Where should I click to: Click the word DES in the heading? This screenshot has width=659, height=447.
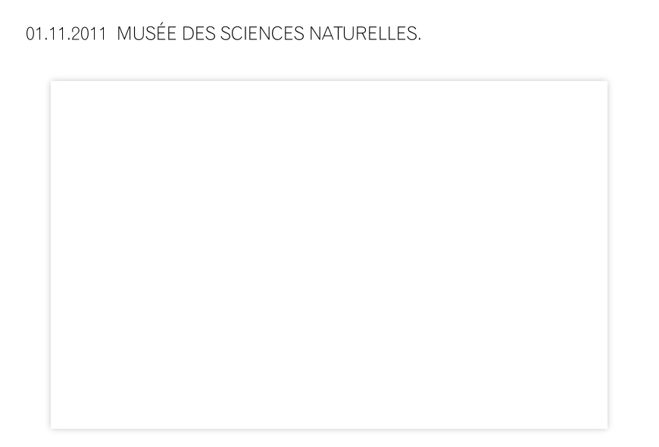click(x=198, y=33)
